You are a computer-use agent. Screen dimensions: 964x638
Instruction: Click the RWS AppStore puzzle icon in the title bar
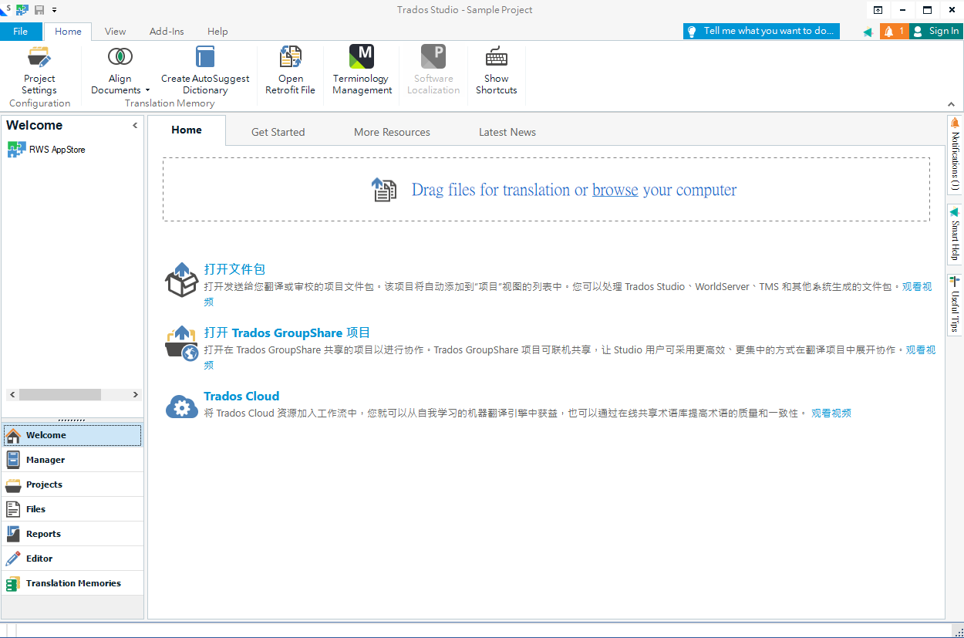pos(22,10)
